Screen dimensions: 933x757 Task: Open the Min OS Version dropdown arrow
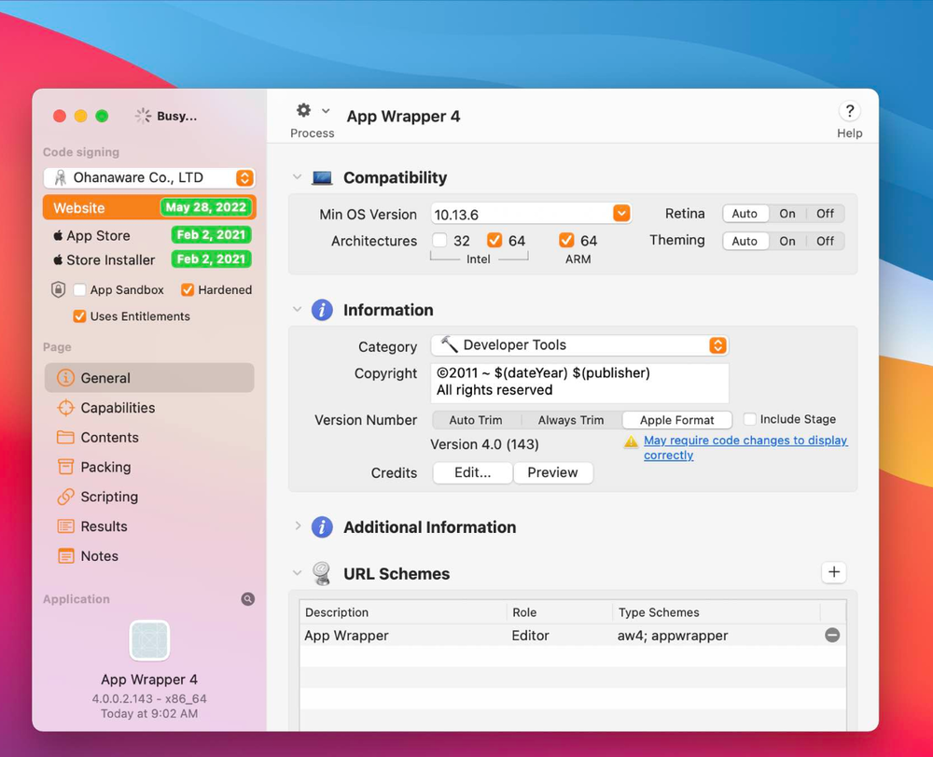[x=621, y=213]
